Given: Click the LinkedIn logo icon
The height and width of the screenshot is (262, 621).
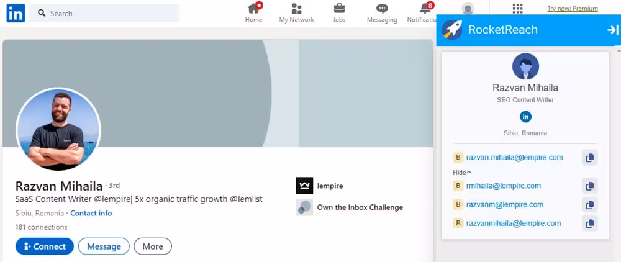Looking at the screenshot, I should [x=16, y=13].
